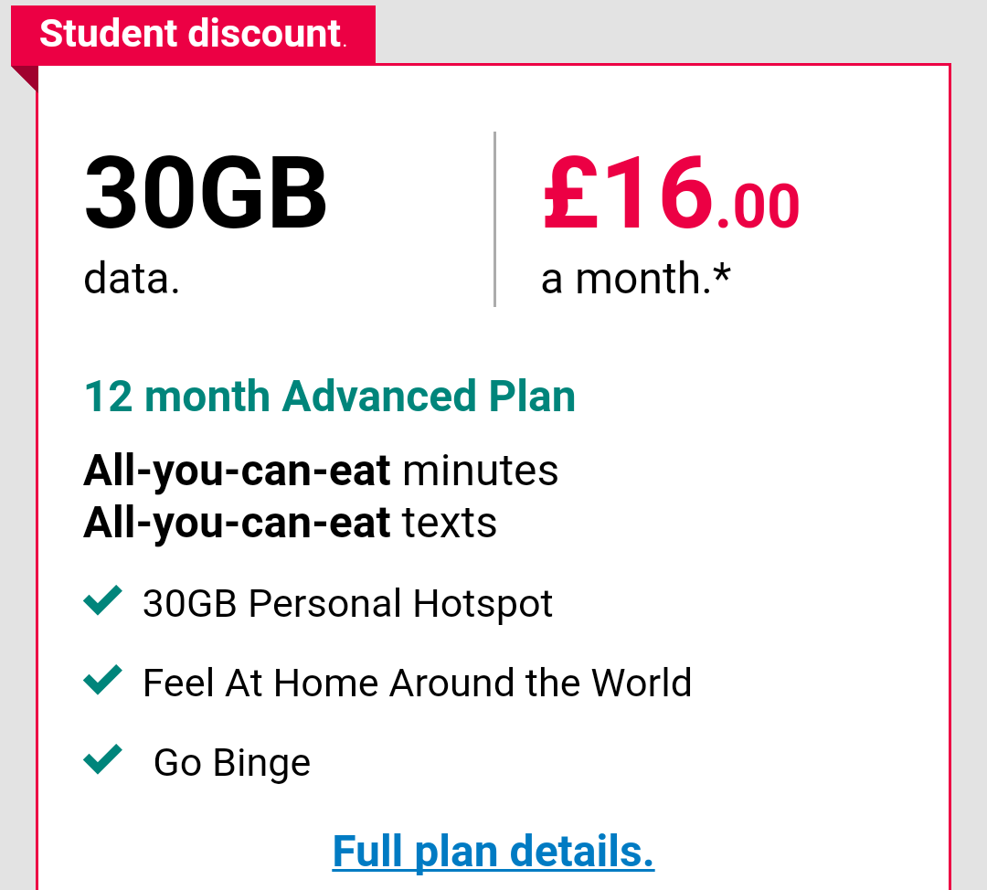987x890 pixels.
Task: Click the checkmark beside Feel At Home
Action: (x=102, y=680)
